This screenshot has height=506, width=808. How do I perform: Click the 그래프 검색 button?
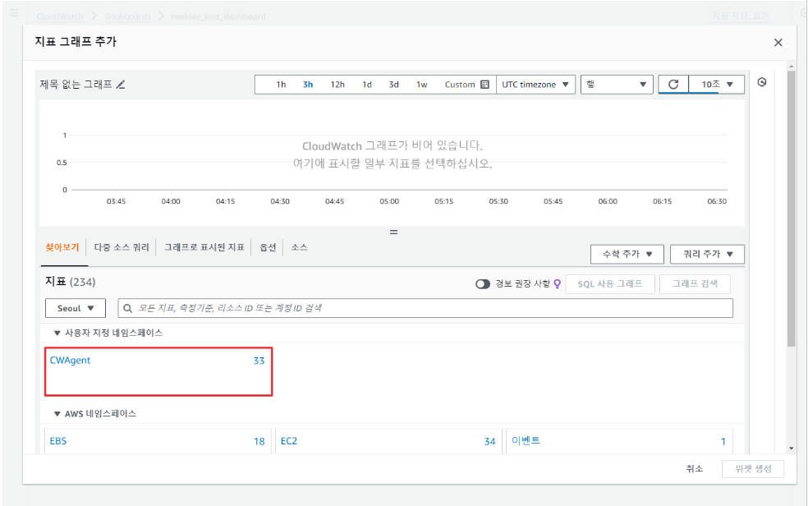(695, 284)
